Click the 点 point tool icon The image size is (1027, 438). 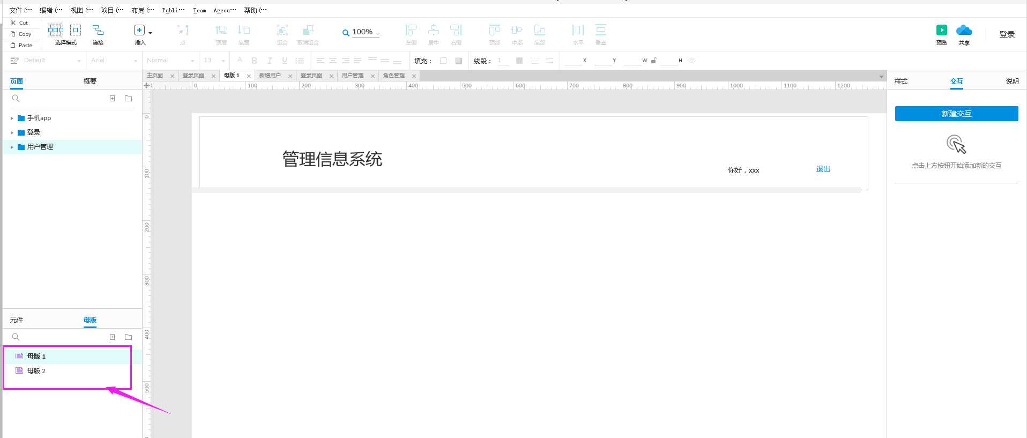[x=183, y=30]
